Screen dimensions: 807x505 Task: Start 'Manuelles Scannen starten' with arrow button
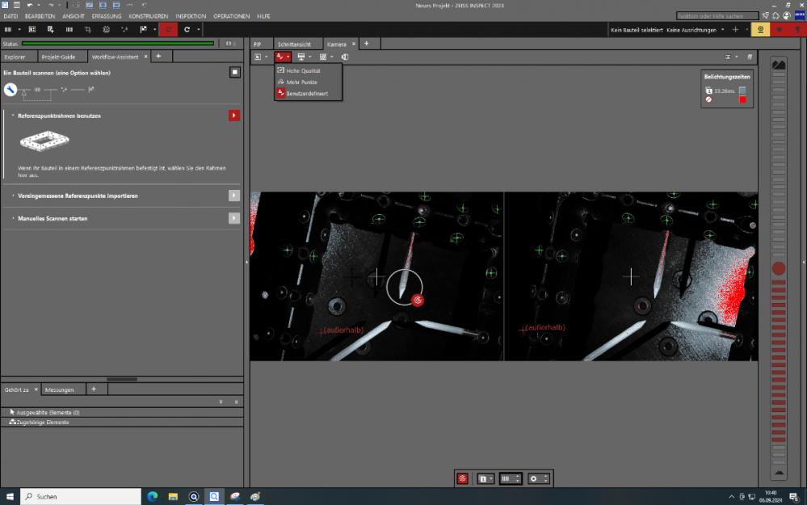pyautogui.click(x=234, y=218)
